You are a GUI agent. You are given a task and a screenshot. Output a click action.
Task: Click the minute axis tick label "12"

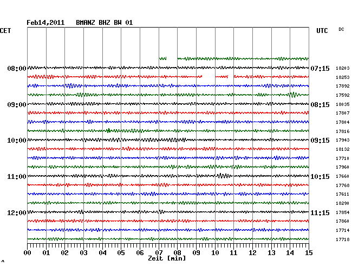point(252,253)
